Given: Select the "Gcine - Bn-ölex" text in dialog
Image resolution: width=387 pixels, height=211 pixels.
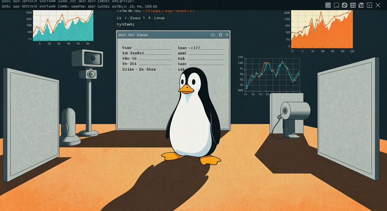Looking at the screenshot, I should 139,69.
